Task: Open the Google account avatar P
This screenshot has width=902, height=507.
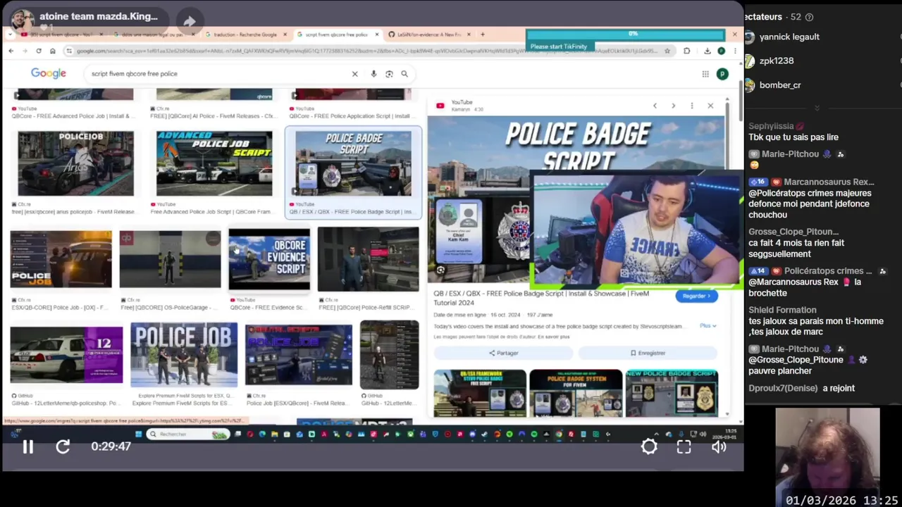Action: click(x=722, y=74)
